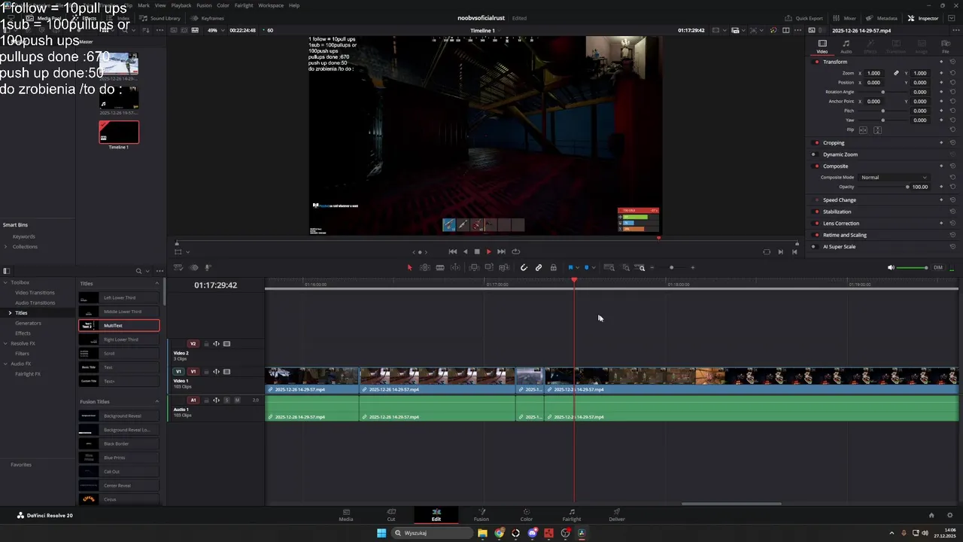Screen dimensions: 963x542
Task: Adjust the monitor volume slider
Action: (913, 267)
